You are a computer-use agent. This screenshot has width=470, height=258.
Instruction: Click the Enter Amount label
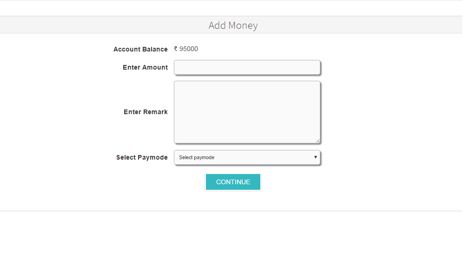[x=145, y=67]
